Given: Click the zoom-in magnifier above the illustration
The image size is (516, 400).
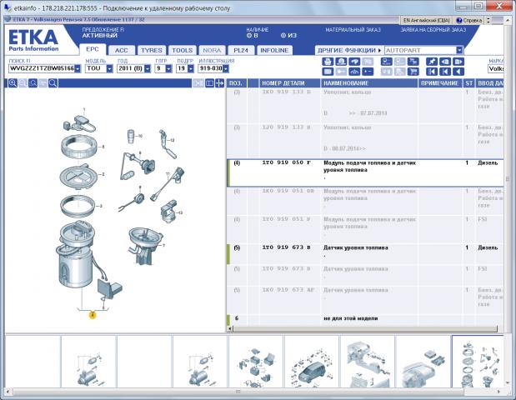Looking at the screenshot, I should tap(13, 83).
